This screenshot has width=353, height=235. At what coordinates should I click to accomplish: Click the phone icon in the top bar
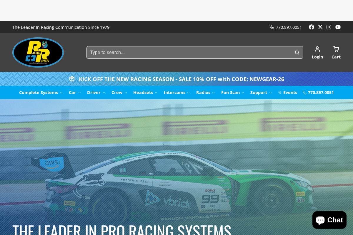pos(271,27)
